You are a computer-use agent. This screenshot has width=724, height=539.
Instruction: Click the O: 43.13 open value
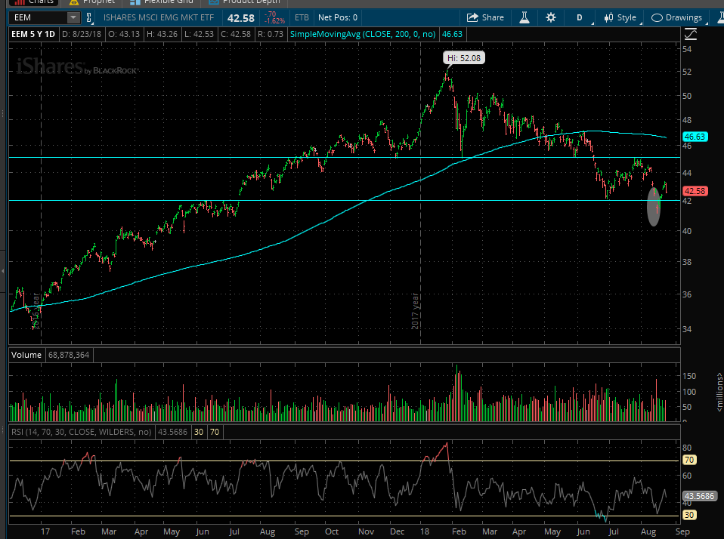(124, 34)
